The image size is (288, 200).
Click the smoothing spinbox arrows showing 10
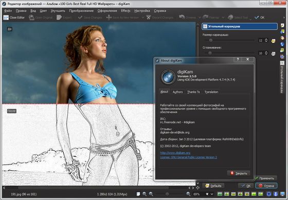[266, 53]
